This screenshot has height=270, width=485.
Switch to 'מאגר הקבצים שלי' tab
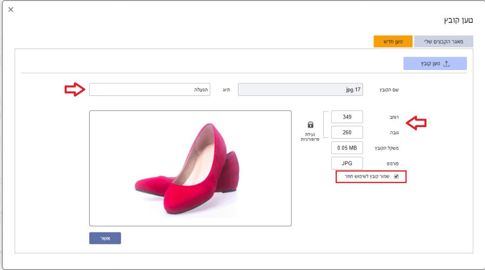tap(444, 41)
